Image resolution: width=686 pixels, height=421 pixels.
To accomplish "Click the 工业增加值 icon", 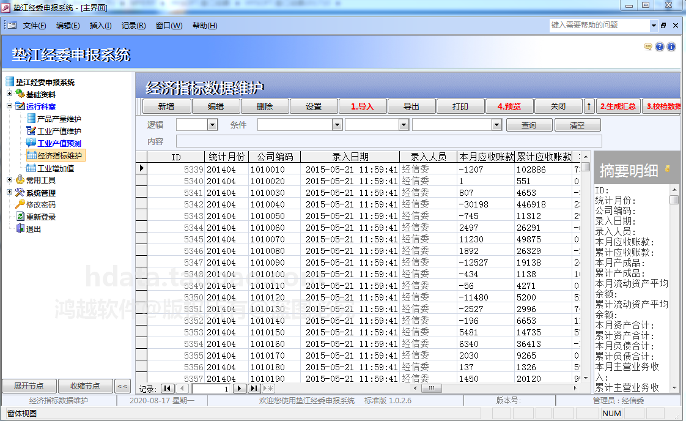I will pos(31,168).
